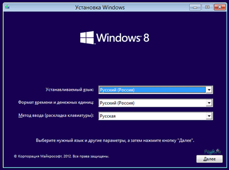Click the Устанавливаемый язык label
The image size is (229, 170).
(x=69, y=89)
